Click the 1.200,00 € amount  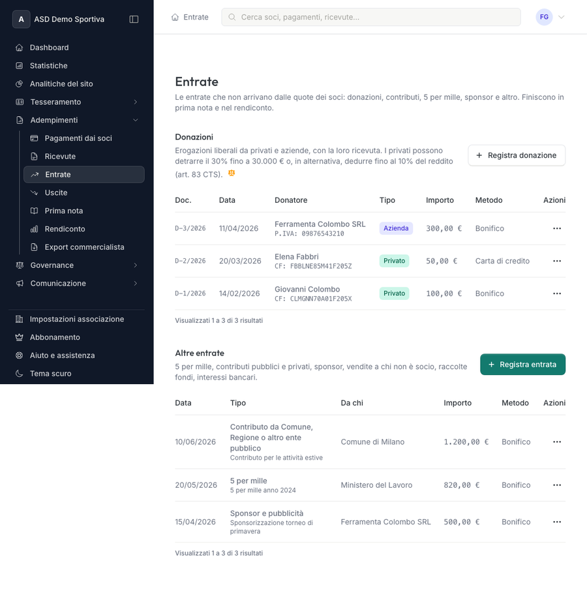[x=466, y=442]
